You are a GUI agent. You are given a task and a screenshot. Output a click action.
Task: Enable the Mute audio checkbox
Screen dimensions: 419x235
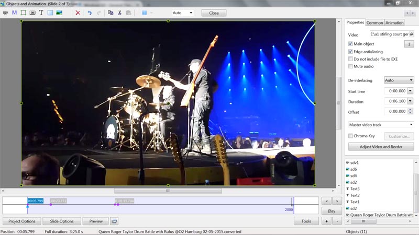pyautogui.click(x=350, y=66)
